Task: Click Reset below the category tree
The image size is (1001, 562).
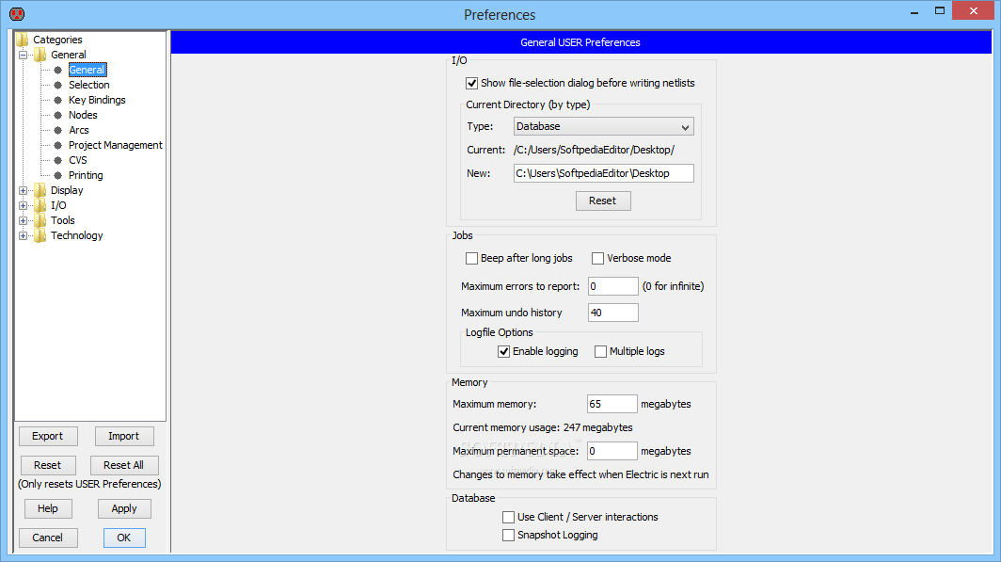Action: [48, 466]
